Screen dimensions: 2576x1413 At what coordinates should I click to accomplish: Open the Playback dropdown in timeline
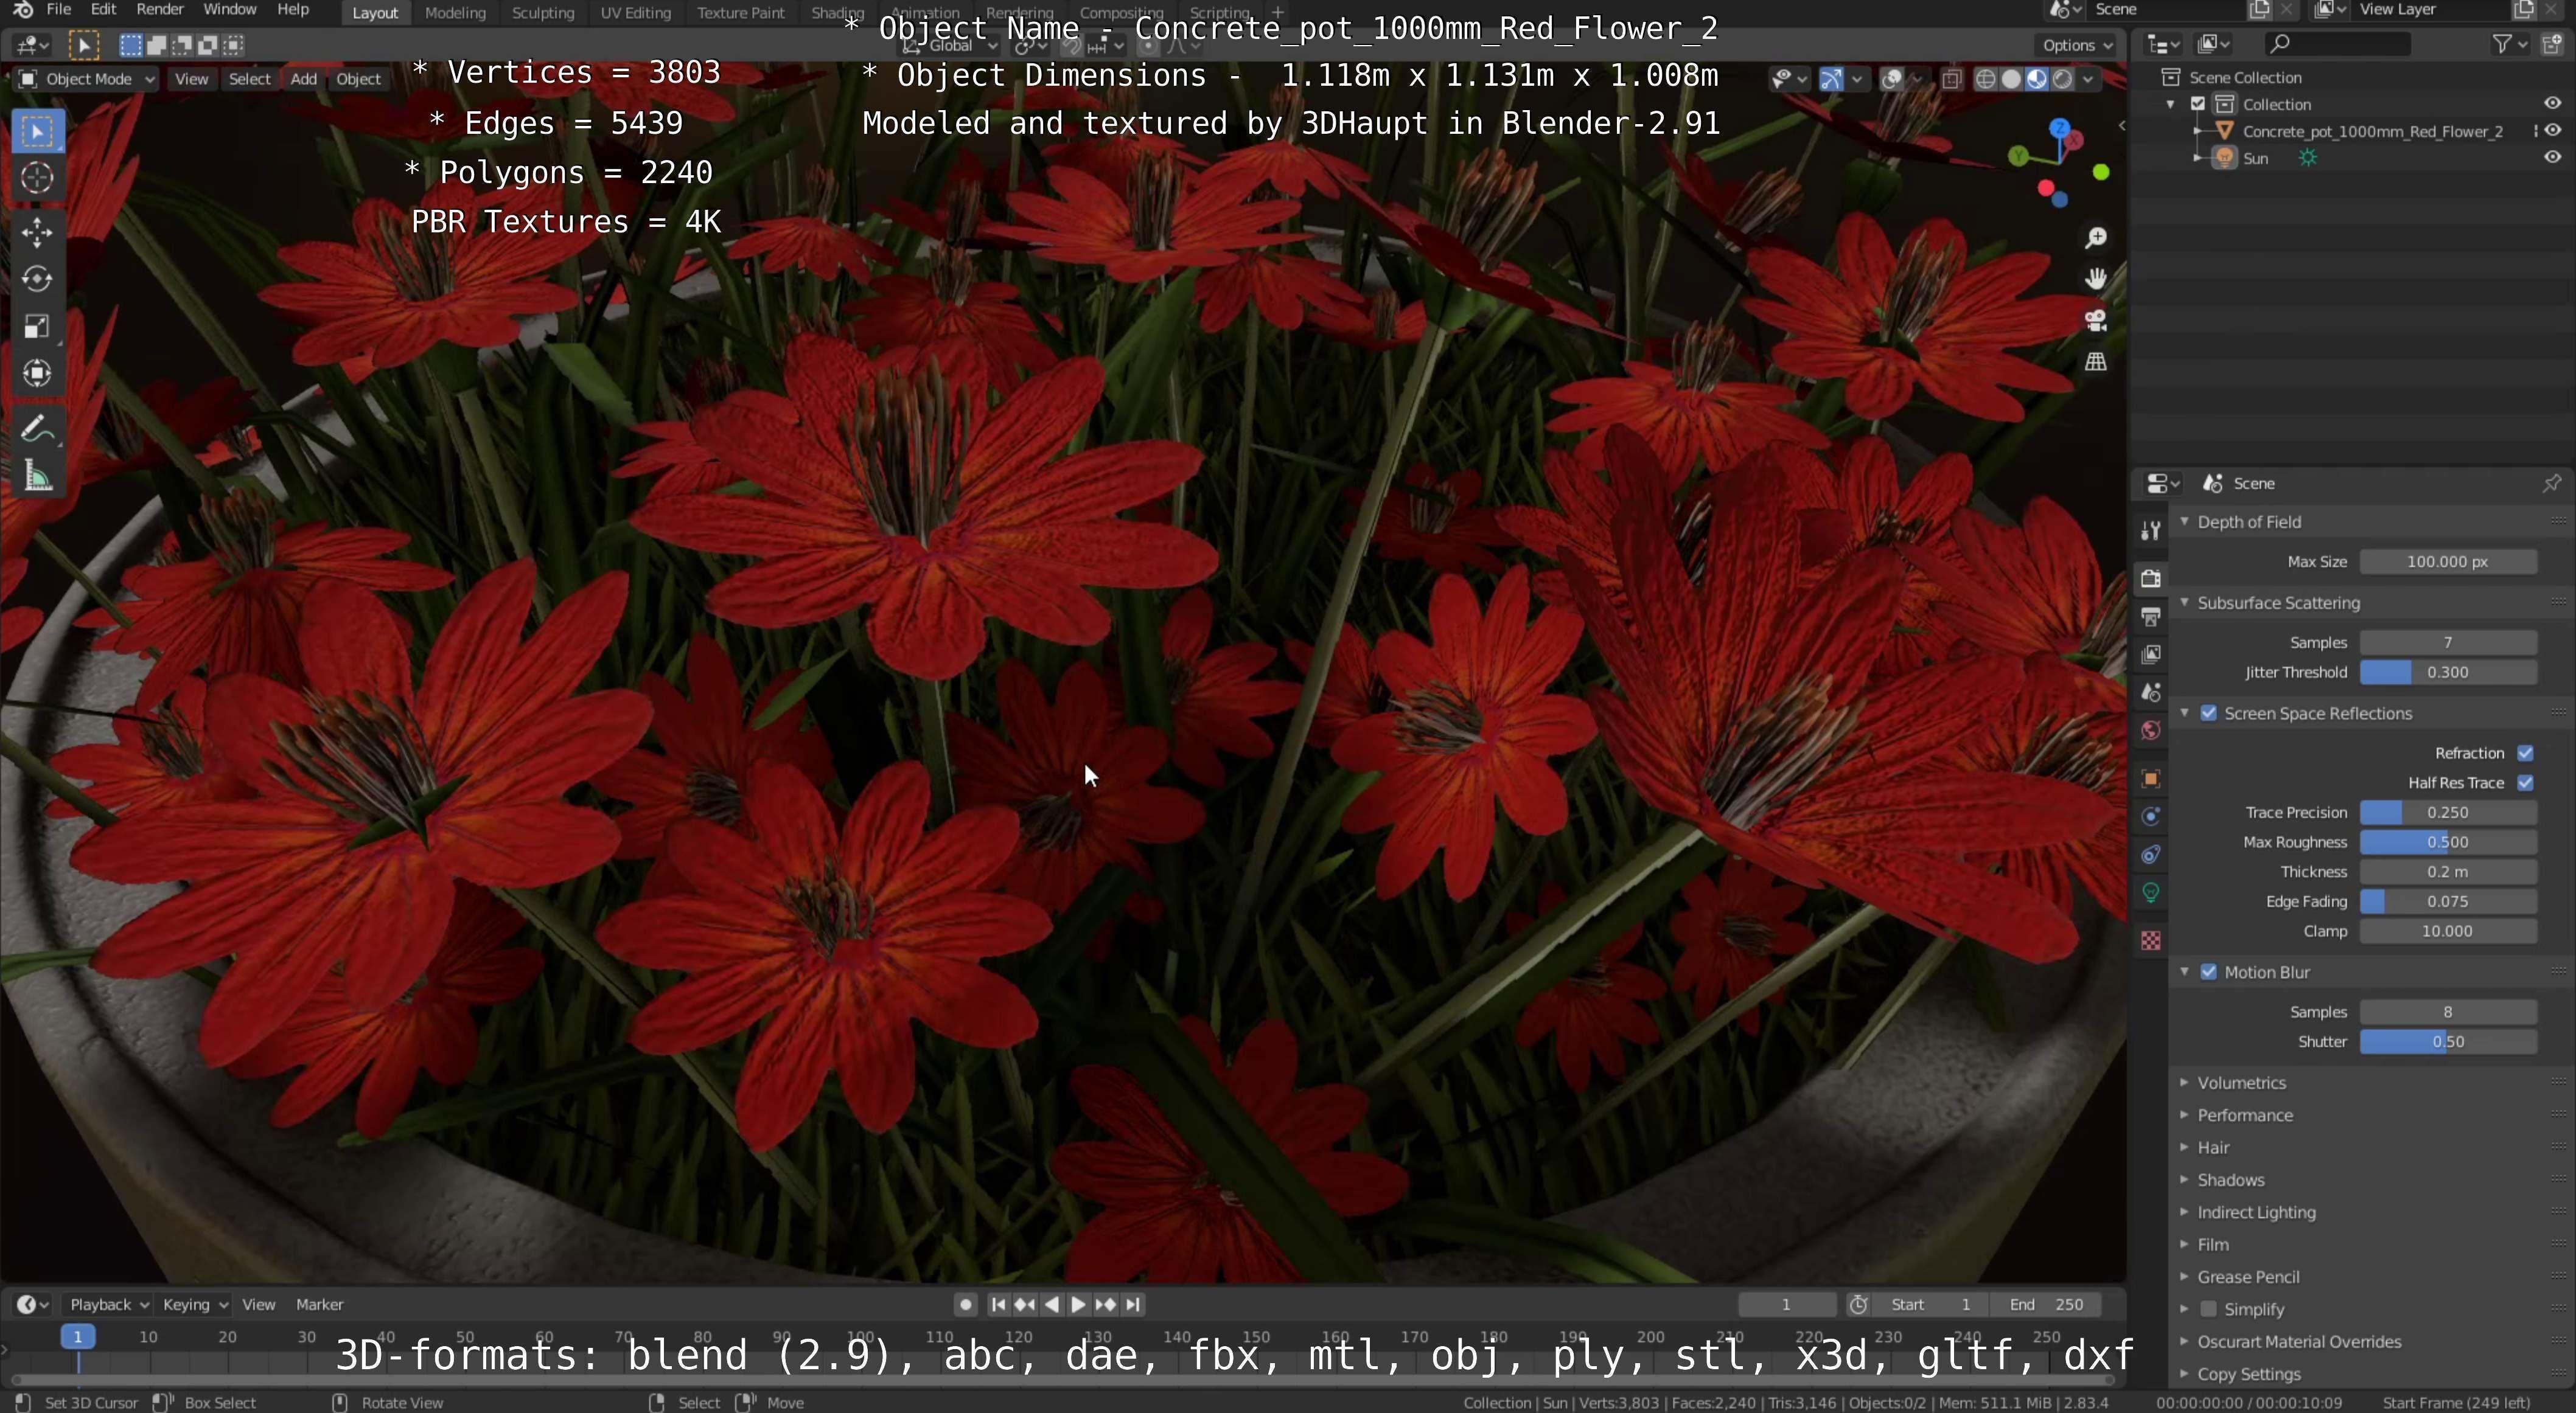[108, 1305]
